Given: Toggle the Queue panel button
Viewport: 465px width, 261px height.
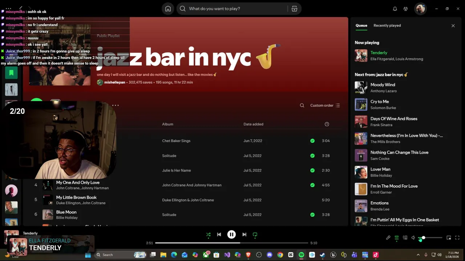Looking at the screenshot, I should pos(396,238).
